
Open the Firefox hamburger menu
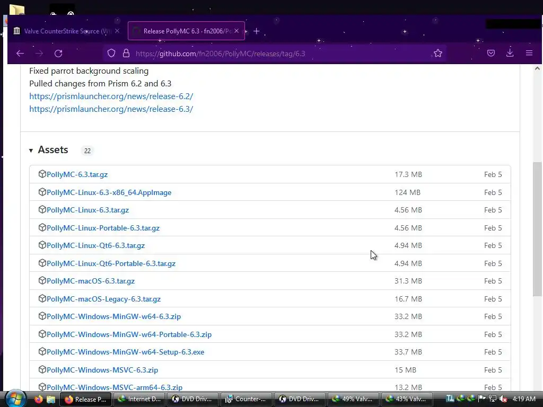click(x=529, y=53)
